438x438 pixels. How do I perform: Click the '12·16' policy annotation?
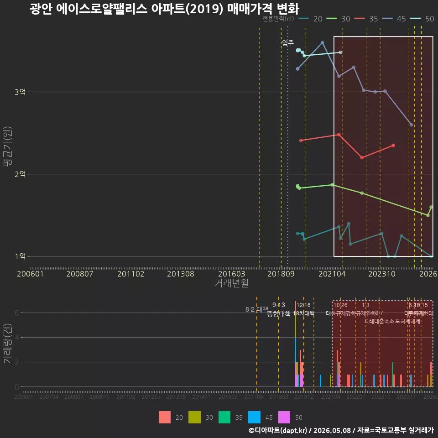coord(304,305)
